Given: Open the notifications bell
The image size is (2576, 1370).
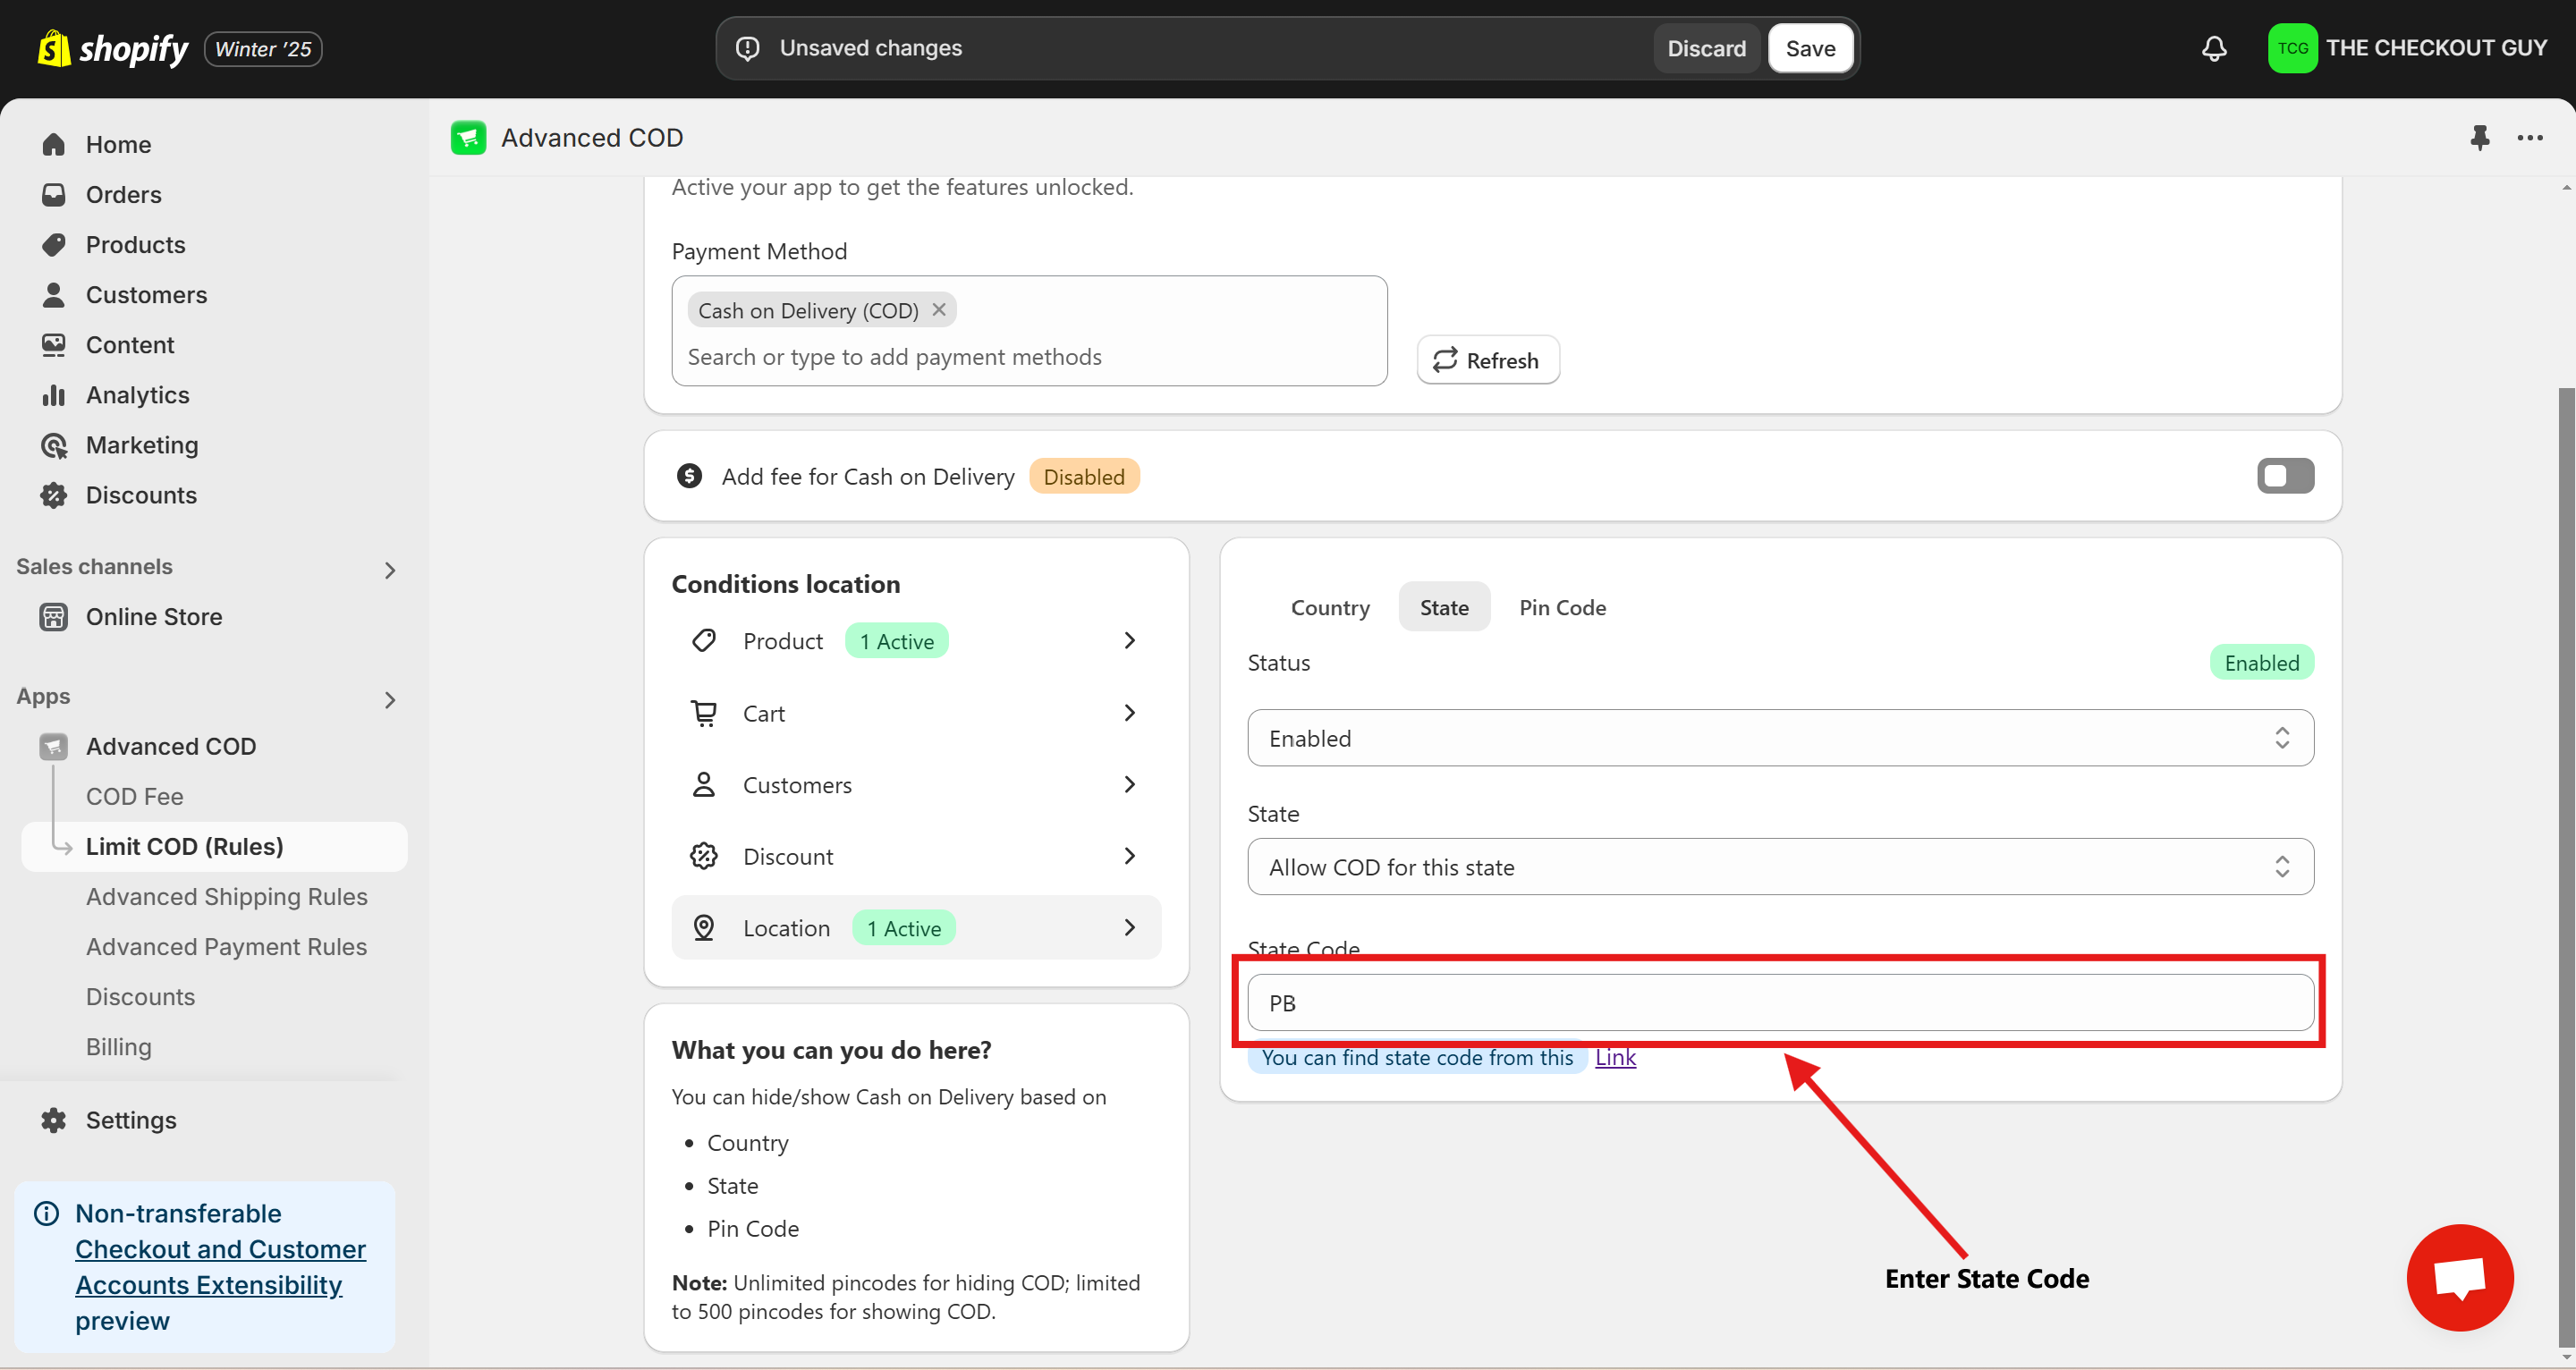Looking at the screenshot, I should point(2214,48).
